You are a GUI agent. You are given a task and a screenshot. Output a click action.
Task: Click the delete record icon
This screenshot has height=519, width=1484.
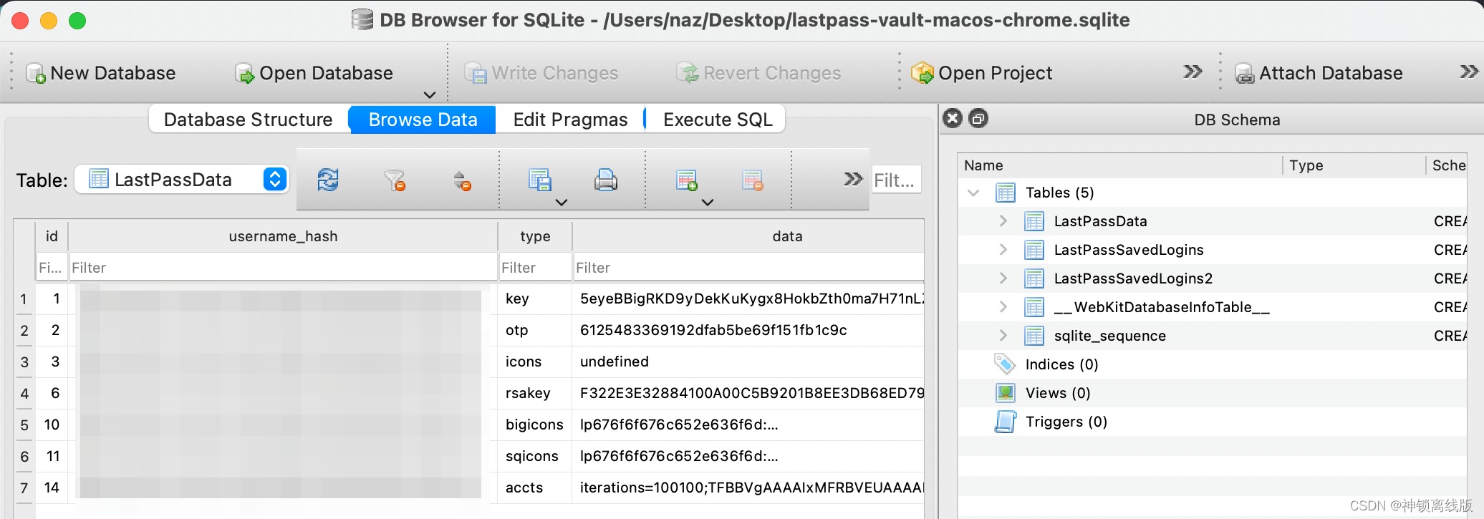[x=752, y=180]
